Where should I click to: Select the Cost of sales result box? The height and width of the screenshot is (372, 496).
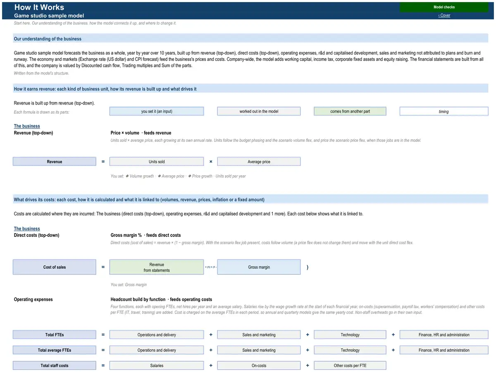click(x=55, y=267)
